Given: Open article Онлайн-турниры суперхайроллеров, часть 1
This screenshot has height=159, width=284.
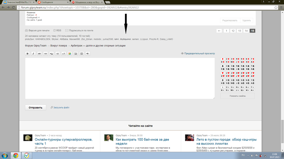Looking at the screenshot, I should point(64,142).
